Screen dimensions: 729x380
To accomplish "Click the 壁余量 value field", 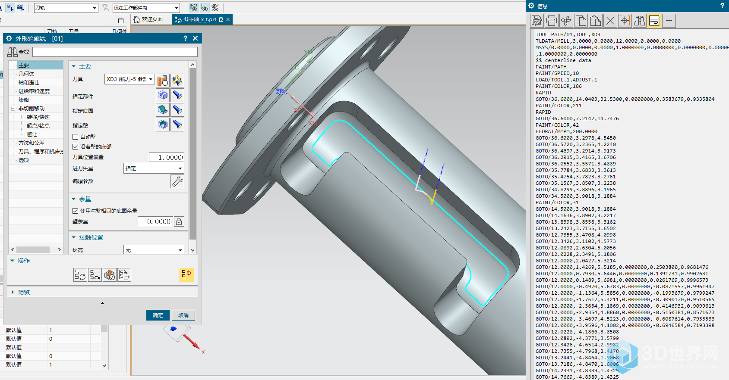I will (x=155, y=221).
